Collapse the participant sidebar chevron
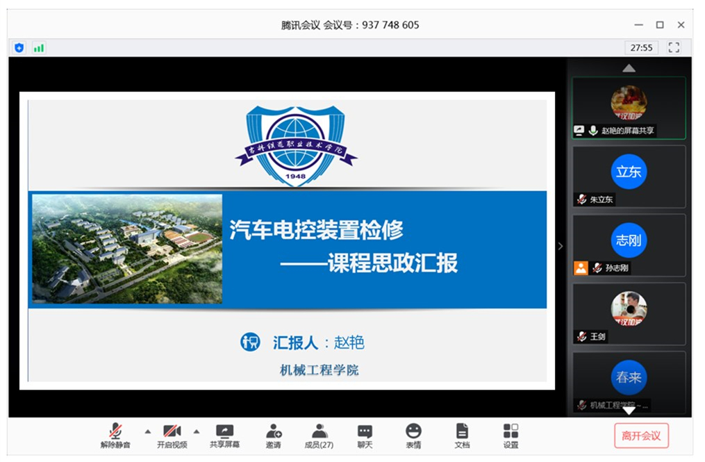Screen dimensions: 705x462 click(x=561, y=246)
